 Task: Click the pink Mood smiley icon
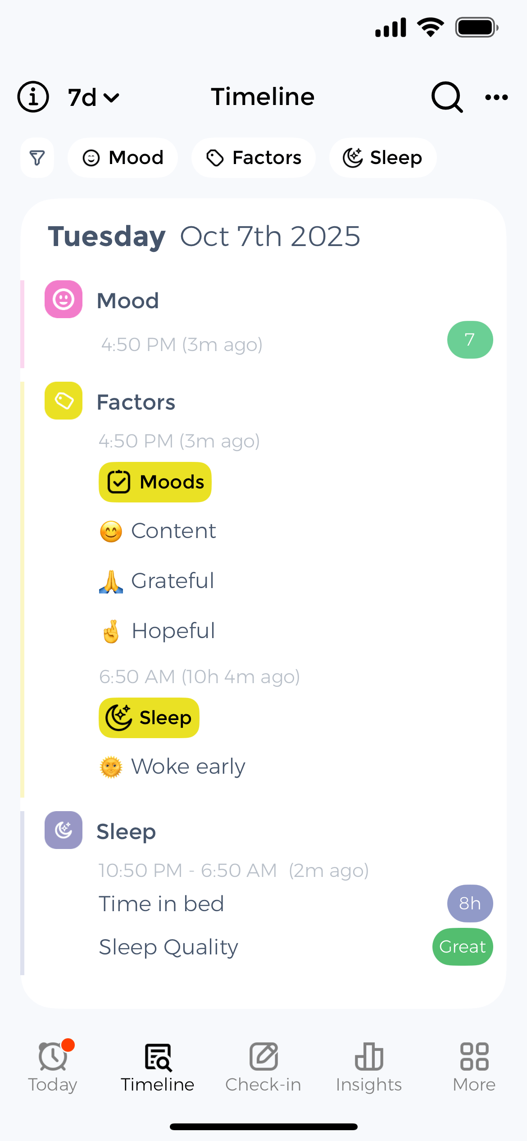pyautogui.click(x=63, y=300)
